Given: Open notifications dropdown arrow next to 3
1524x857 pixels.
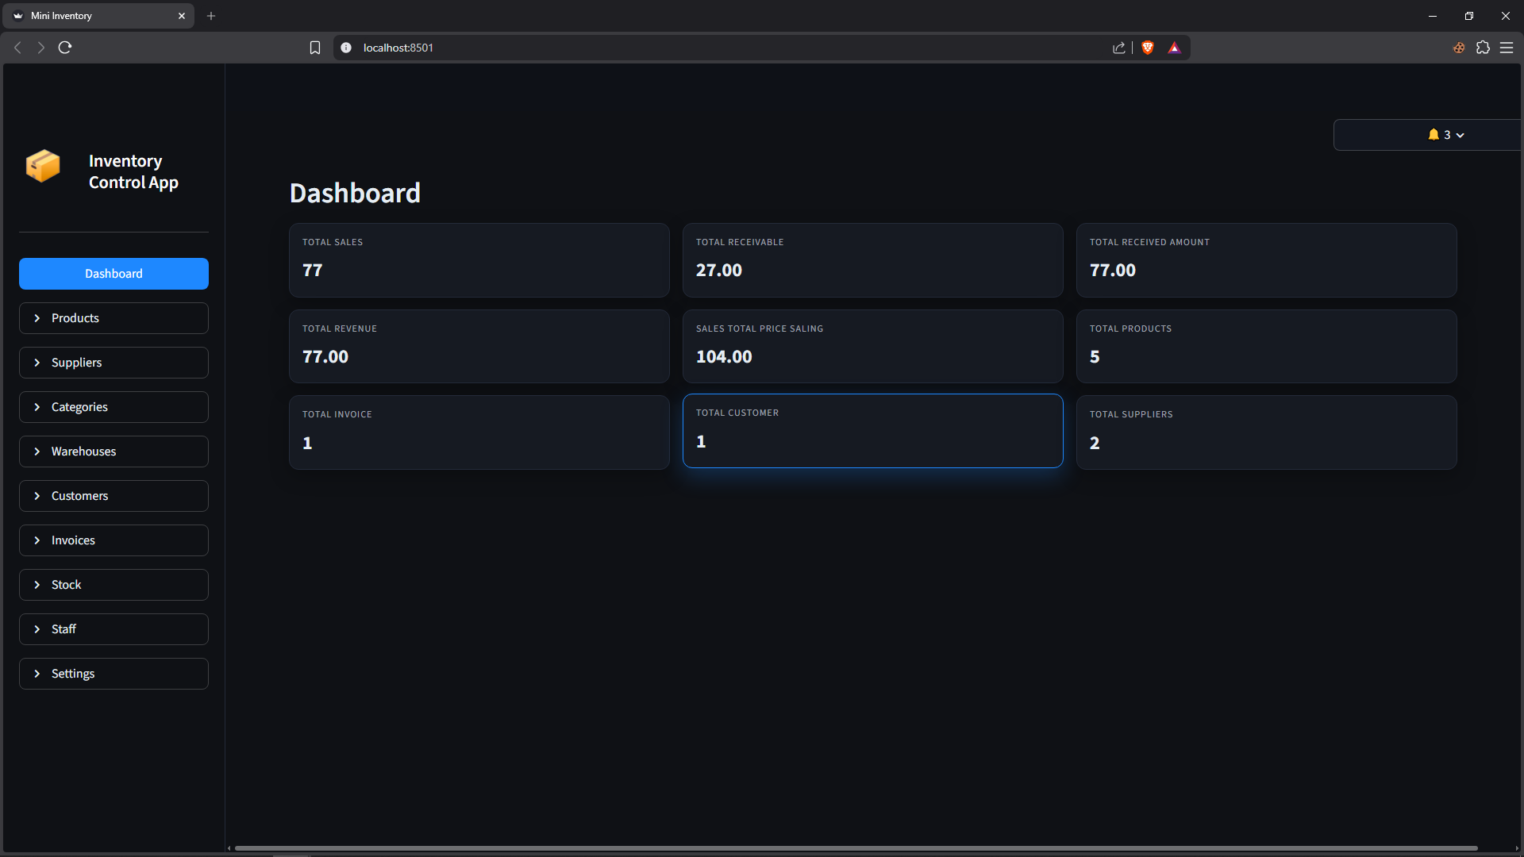Looking at the screenshot, I should 1460,136.
